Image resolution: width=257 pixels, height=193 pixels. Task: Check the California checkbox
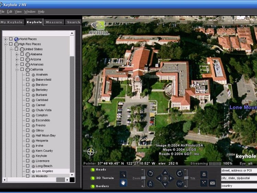[x=22, y=69]
